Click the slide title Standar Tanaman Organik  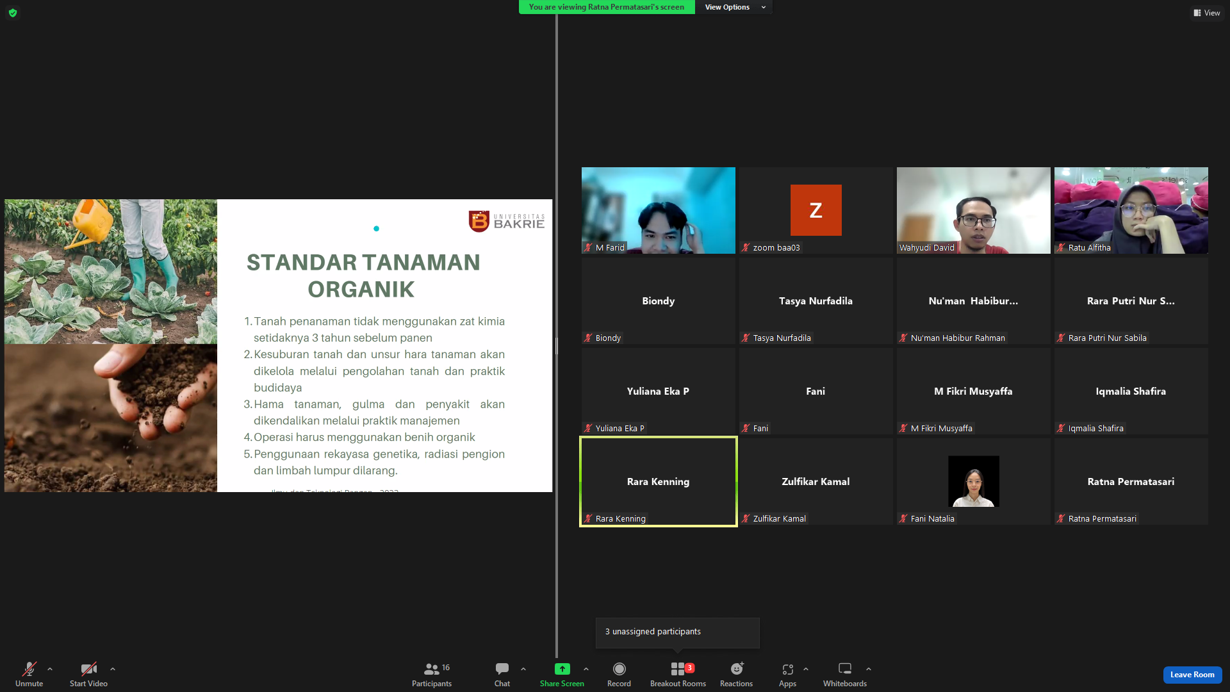click(363, 276)
